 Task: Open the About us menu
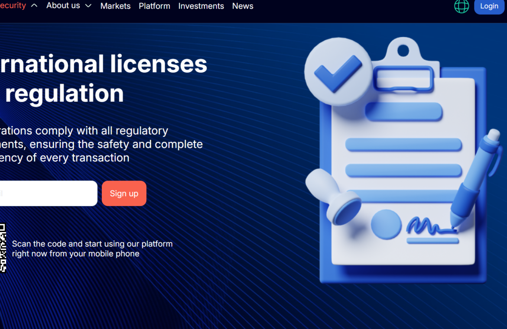click(63, 6)
